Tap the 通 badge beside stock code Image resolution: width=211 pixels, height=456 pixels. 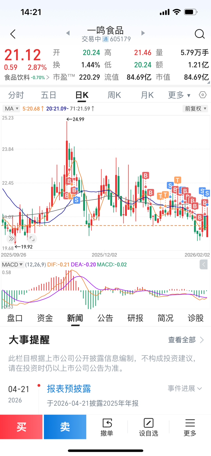[105, 39]
